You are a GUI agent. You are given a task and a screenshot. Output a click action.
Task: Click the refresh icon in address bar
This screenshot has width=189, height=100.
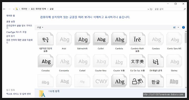pyautogui.click(x=151, y=9)
